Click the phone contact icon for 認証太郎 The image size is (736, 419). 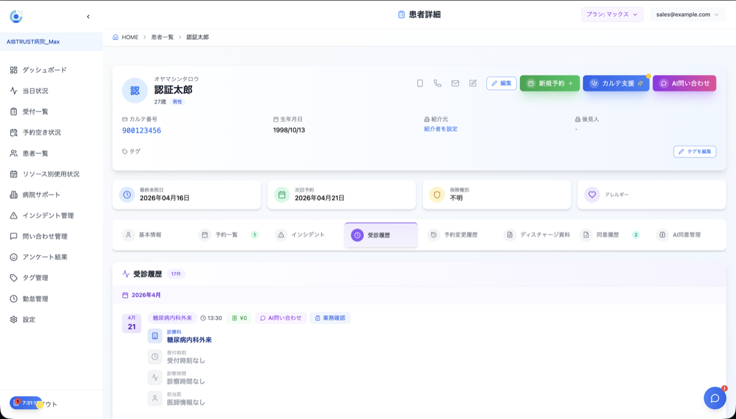click(437, 83)
